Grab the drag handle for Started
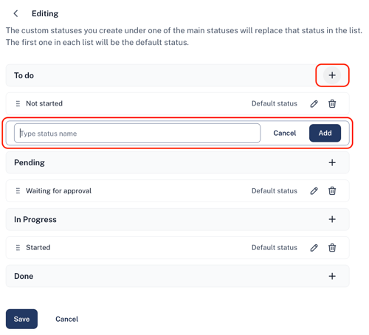Viewport: 369px width, 335px height. click(x=18, y=247)
